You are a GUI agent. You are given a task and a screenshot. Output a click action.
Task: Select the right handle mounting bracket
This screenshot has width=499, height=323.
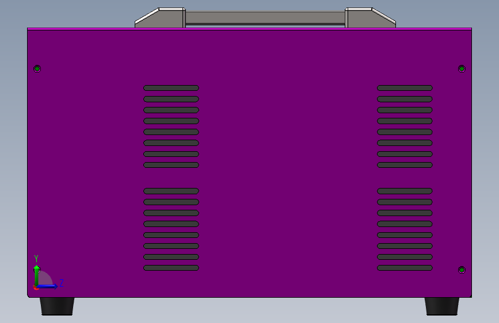point(371,18)
